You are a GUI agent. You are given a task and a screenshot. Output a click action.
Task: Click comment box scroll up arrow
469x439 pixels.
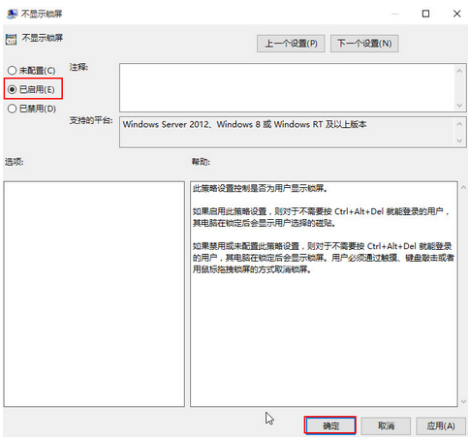coord(459,71)
